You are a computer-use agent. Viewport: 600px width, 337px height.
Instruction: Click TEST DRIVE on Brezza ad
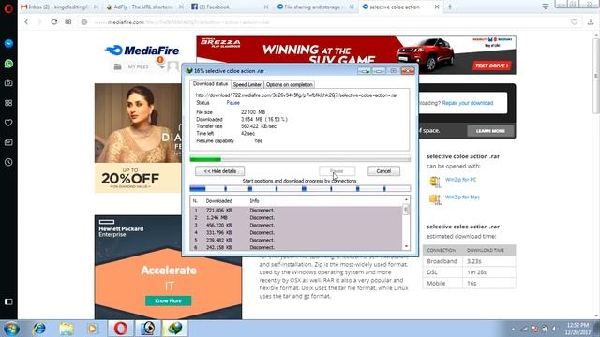click(491, 66)
